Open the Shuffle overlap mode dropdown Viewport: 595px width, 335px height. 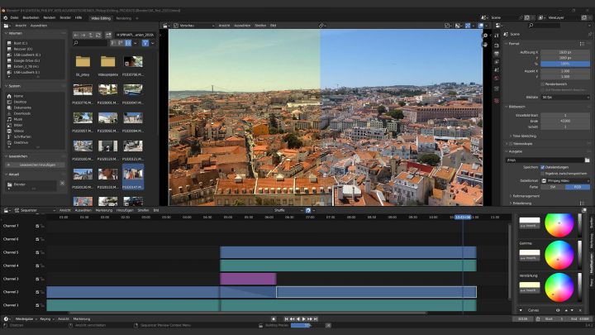coord(288,210)
